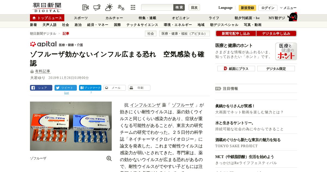Select 政治 in sub navigation
The image size is (327, 172).
coord(78,25)
